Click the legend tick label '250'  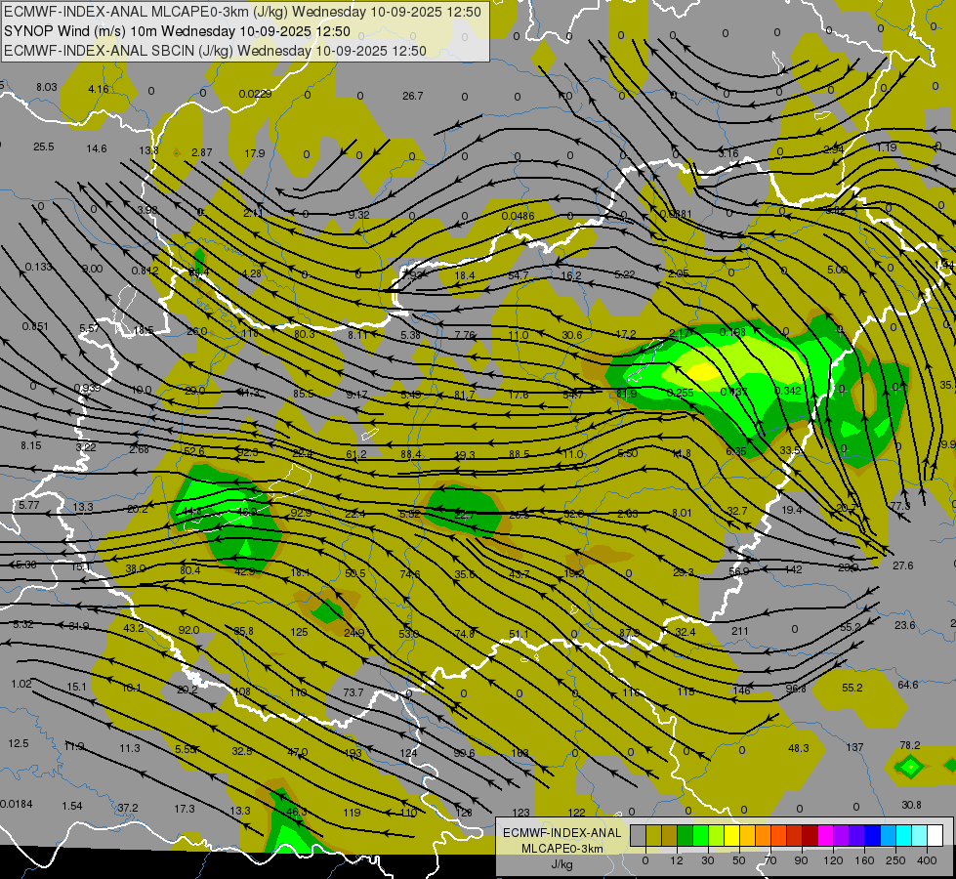pos(895,860)
